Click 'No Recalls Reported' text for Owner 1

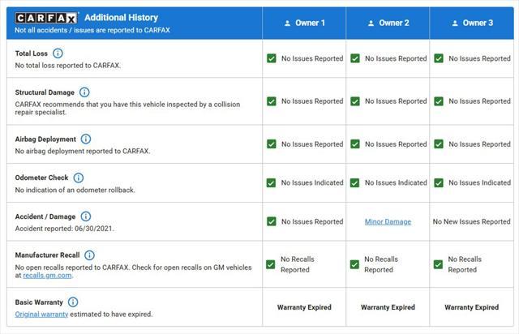coord(298,264)
